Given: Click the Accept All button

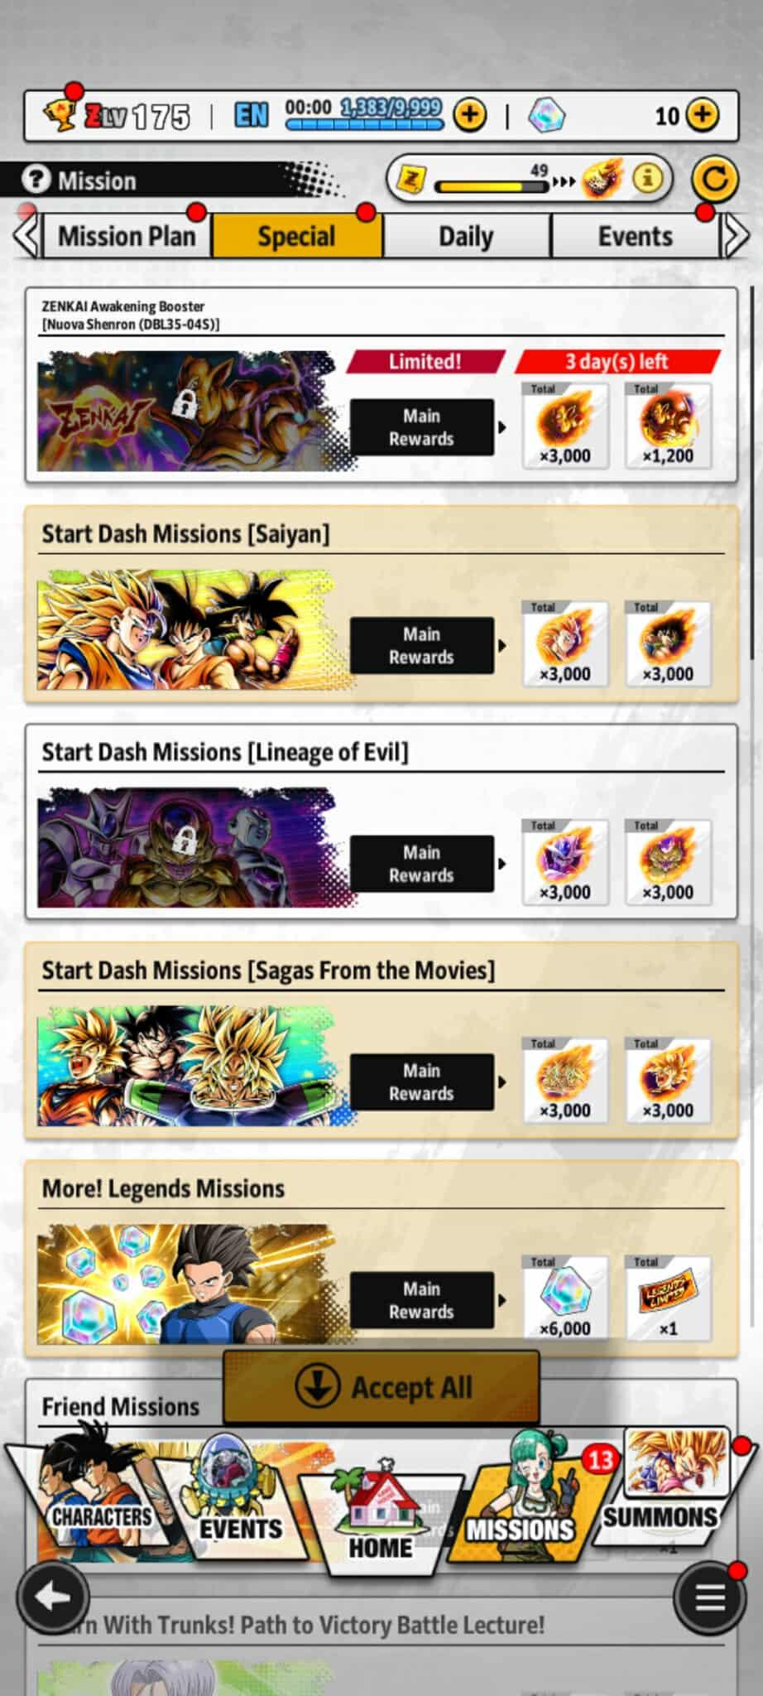Looking at the screenshot, I should click(381, 1387).
